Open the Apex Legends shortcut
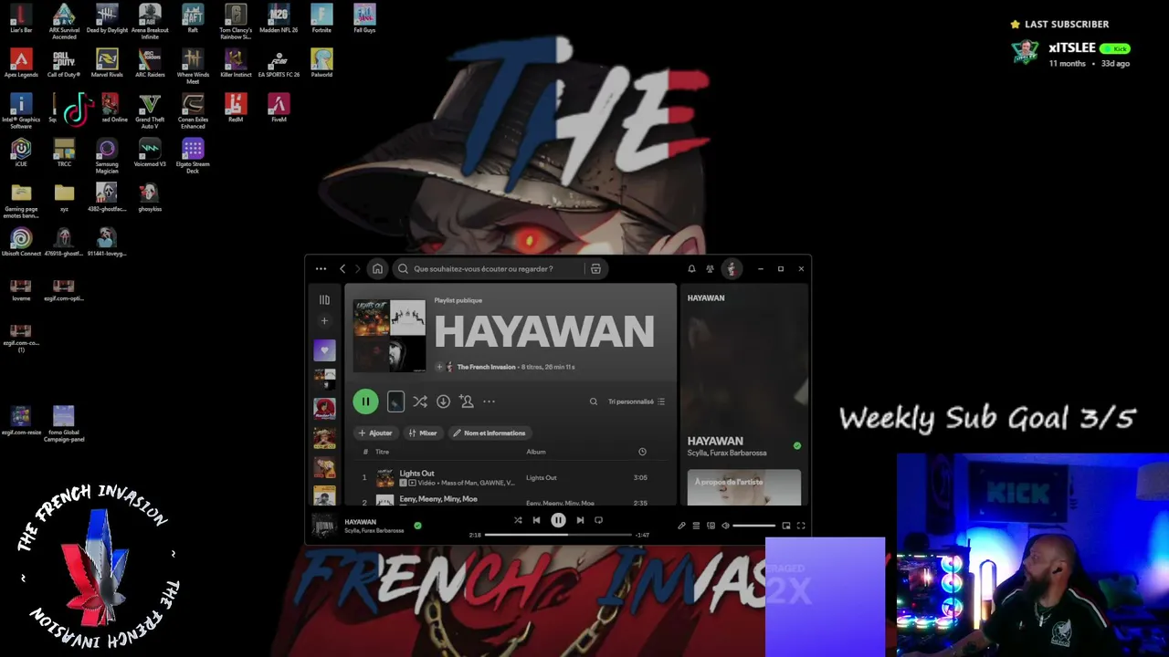The image size is (1169, 657). tap(21, 63)
